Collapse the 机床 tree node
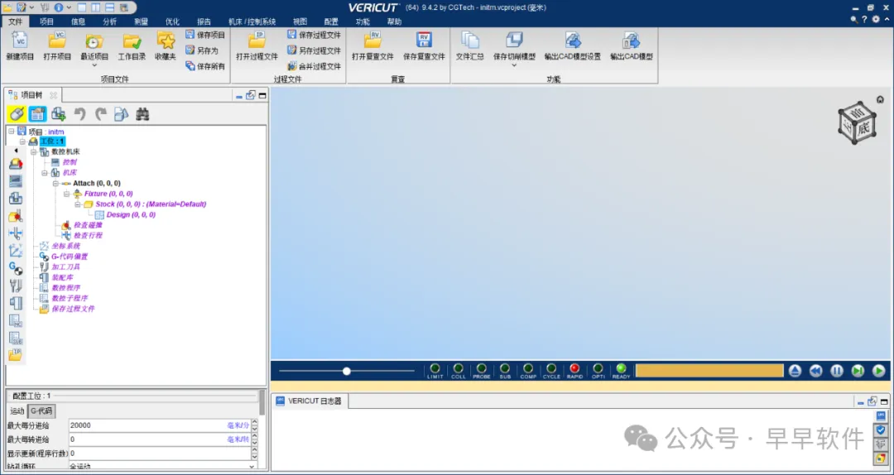Viewport: 894px width, 475px height. click(x=45, y=172)
